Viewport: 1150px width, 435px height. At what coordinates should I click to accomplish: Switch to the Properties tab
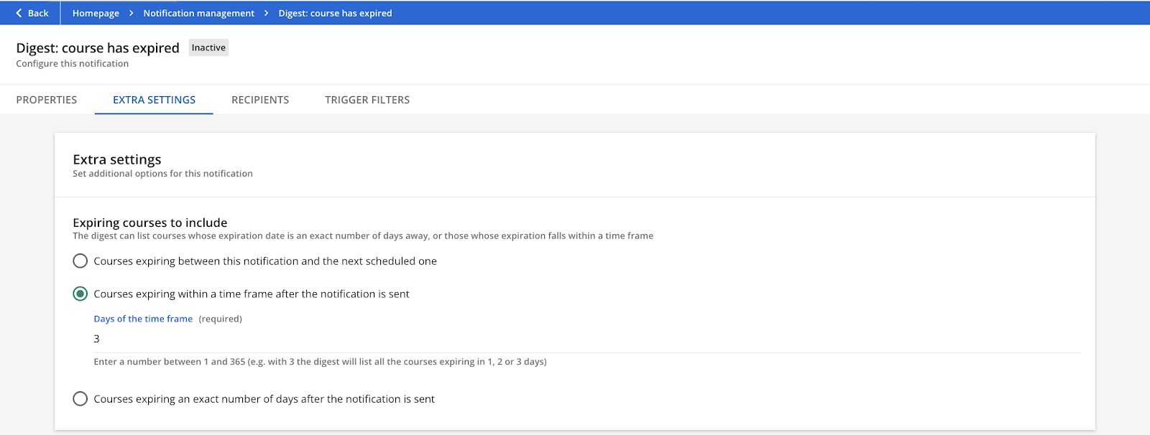coord(47,100)
